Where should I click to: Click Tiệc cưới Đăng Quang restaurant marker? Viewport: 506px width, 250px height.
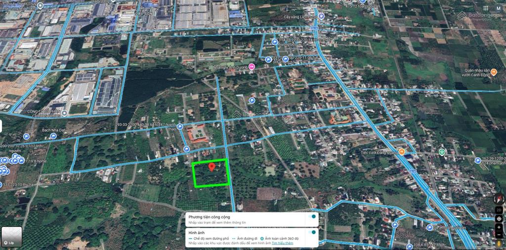402,152
